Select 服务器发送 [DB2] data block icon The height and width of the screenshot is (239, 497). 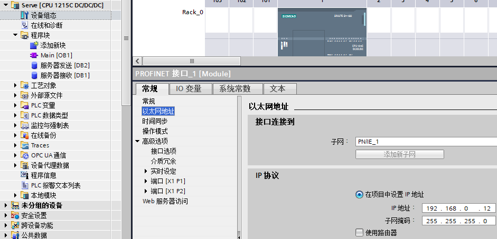coord(34,65)
